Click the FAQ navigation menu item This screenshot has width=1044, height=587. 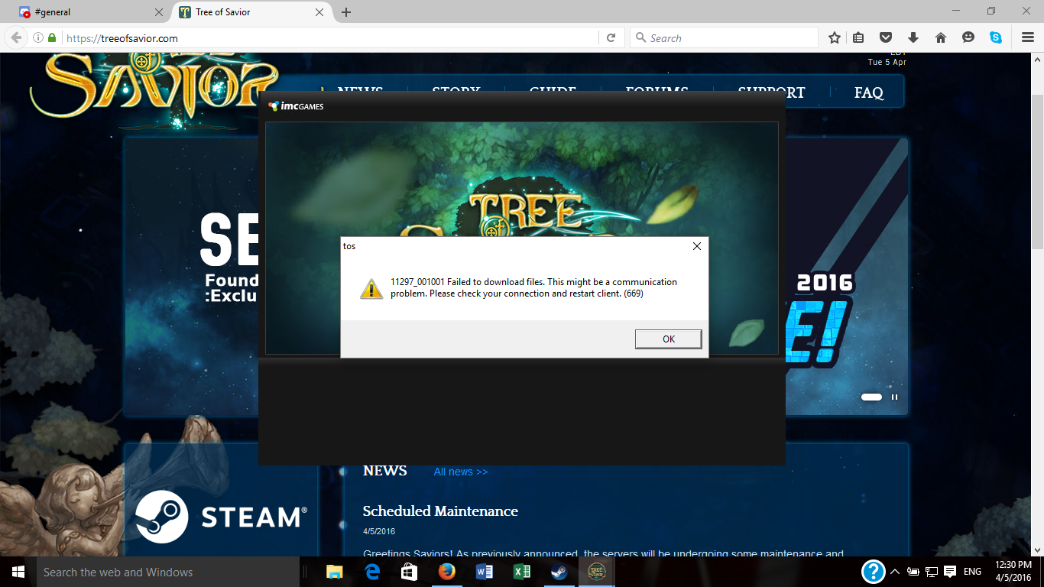tap(868, 92)
